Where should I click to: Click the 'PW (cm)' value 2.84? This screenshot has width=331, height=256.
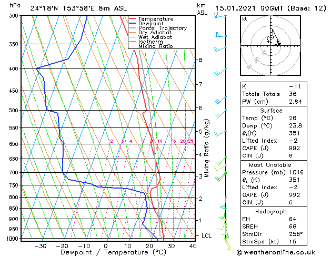coord(296,102)
